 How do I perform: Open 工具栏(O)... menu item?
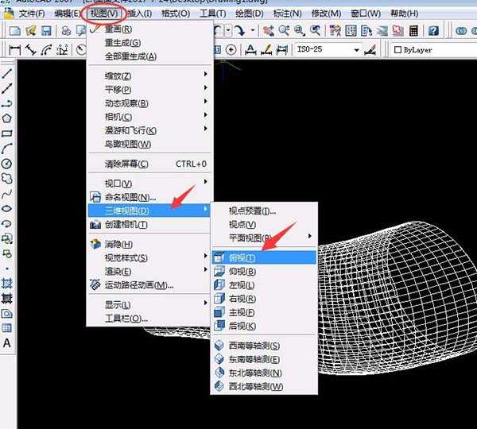[x=149, y=319]
